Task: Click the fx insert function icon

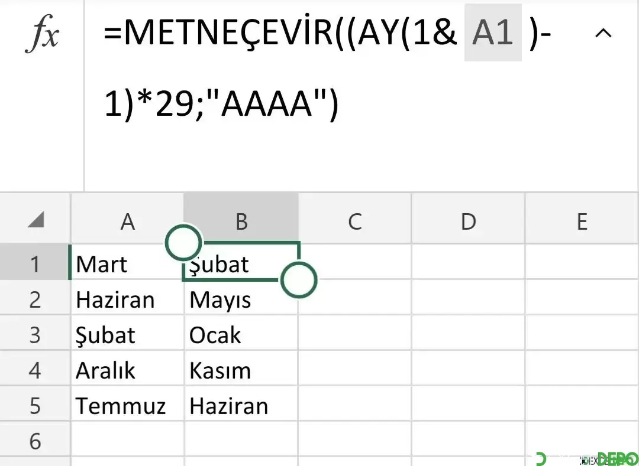Action: coord(42,35)
